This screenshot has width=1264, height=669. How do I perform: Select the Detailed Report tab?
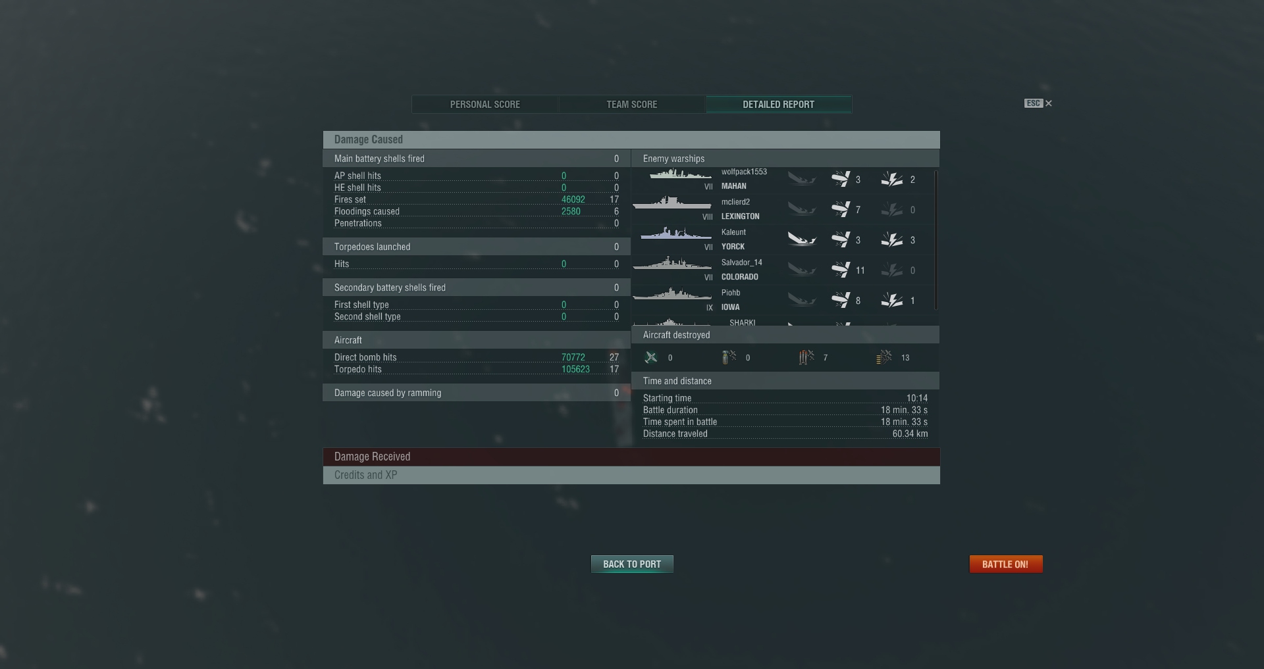point(779,104)
